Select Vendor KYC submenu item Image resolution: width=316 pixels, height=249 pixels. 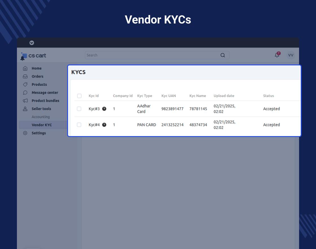click(42, 125)
